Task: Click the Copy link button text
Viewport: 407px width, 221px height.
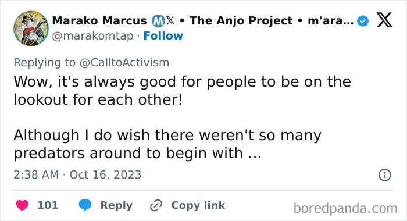Action: (x=198, y=205)
